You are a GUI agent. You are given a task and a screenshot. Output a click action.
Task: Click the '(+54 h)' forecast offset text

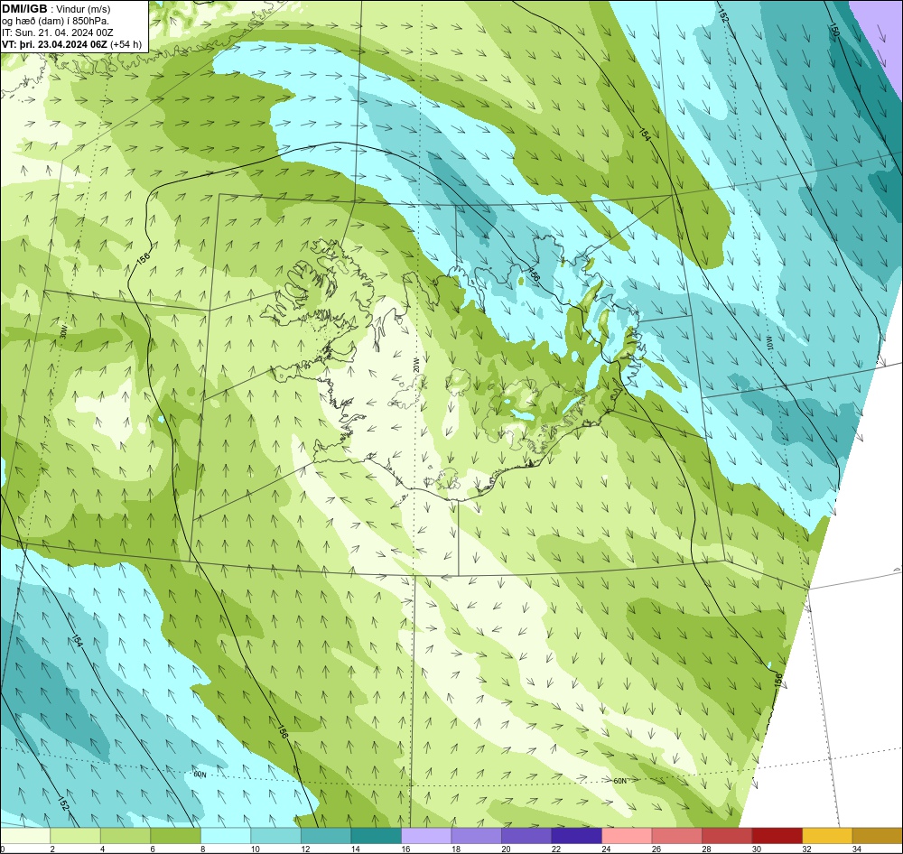(126, 44)
